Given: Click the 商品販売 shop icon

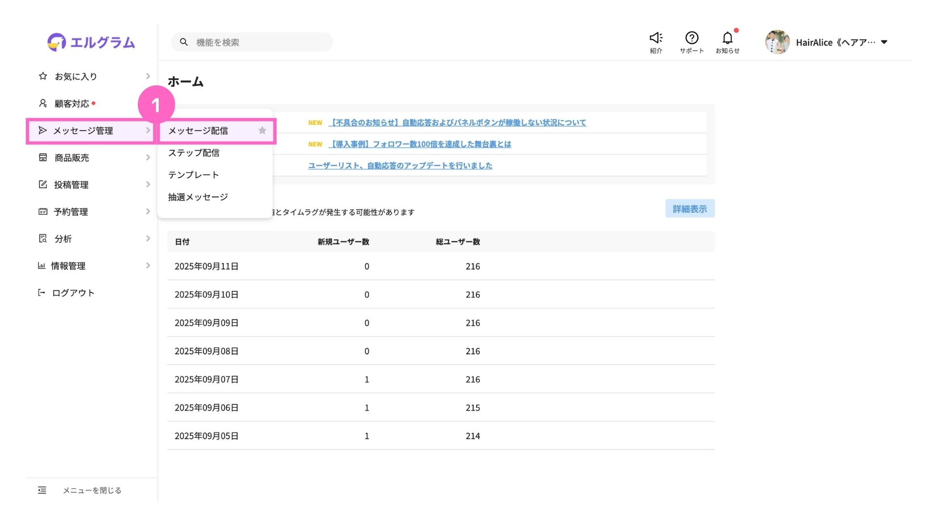Looking at the screenshot, I should tap(43, 158).
